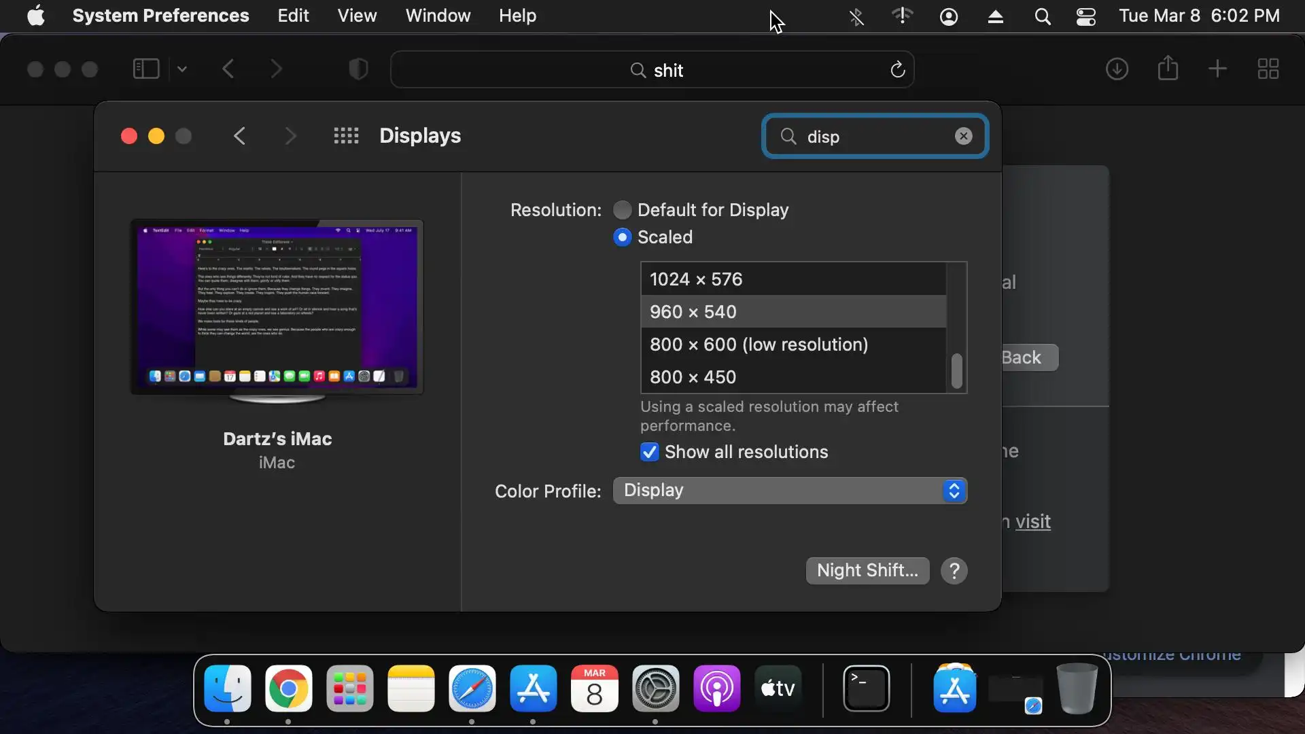Click the help question mark button
This screenshot has width=1305, height=734.
tap(954, 571)
